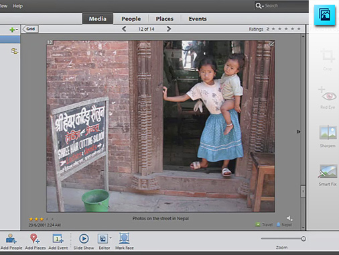This screenshot has height=255, width=339.
Task: Click scrollbar down arrow
Action: [x=303, y=227]
